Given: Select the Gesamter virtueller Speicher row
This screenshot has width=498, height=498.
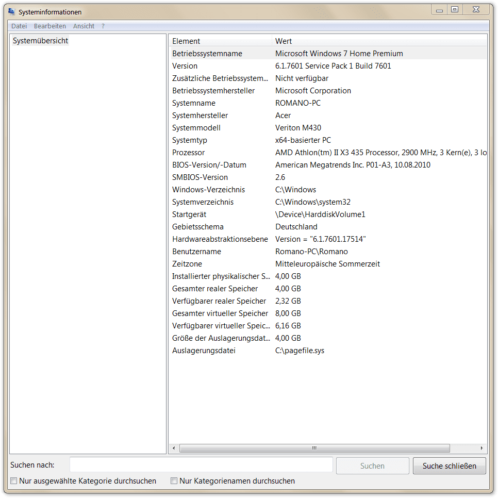Looking at the screenshot, I should (x=328, y=313).
